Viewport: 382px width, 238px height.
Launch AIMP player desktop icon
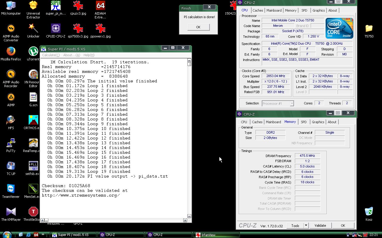pyautogui.click(x=11, y=100)
